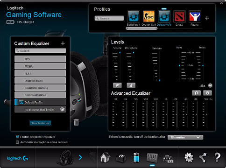Screen dimensions: 226x168
Task: Click the share icon in bottom bar
Action: [203, 158]
